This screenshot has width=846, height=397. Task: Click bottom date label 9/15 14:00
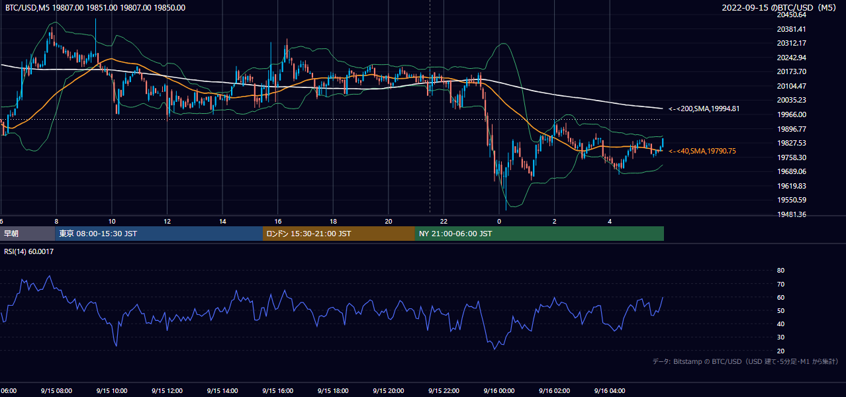tap(222, 390)
